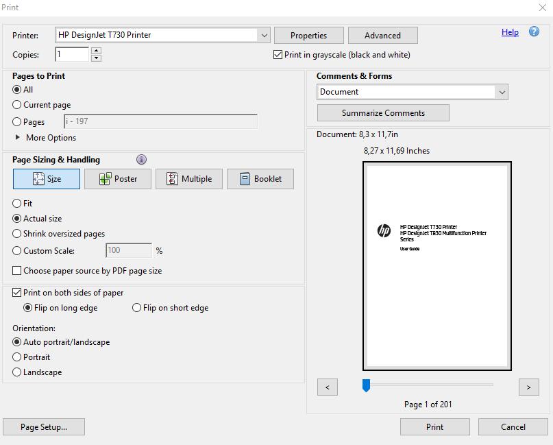Screen dimensions: 553x445
Task: Choose Actual size option
Action: tap(16, 219)
